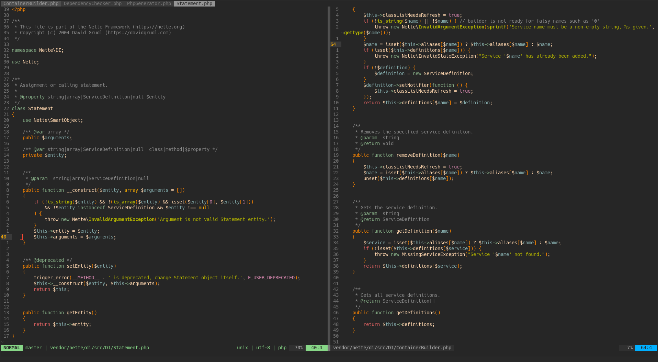Click the unix file format indicator
Screen dimensions: 658x362
coord(242,348)
